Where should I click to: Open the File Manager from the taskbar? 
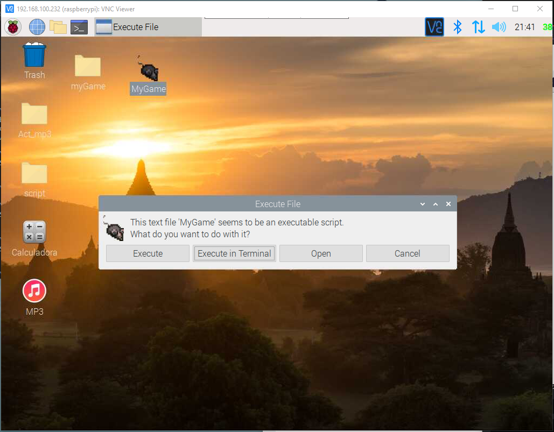pos(58,27)
